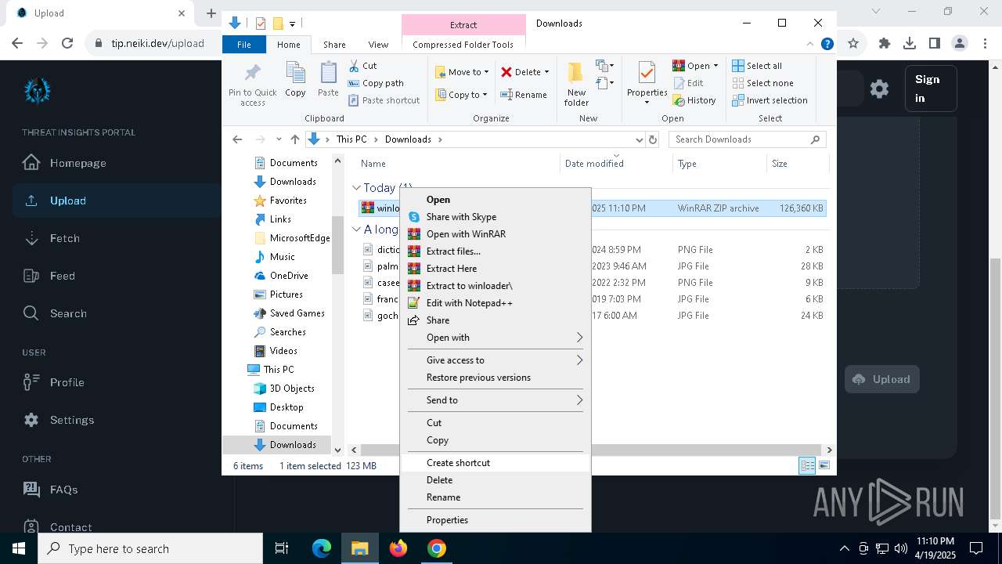The height and width of the screenshot is (564, 1002).
Task: Open Firefox from the taskbar
Action: [x=398, y=548]
